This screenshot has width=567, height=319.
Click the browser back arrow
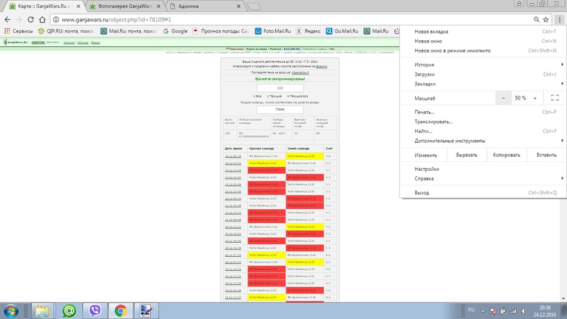point(7,20)
